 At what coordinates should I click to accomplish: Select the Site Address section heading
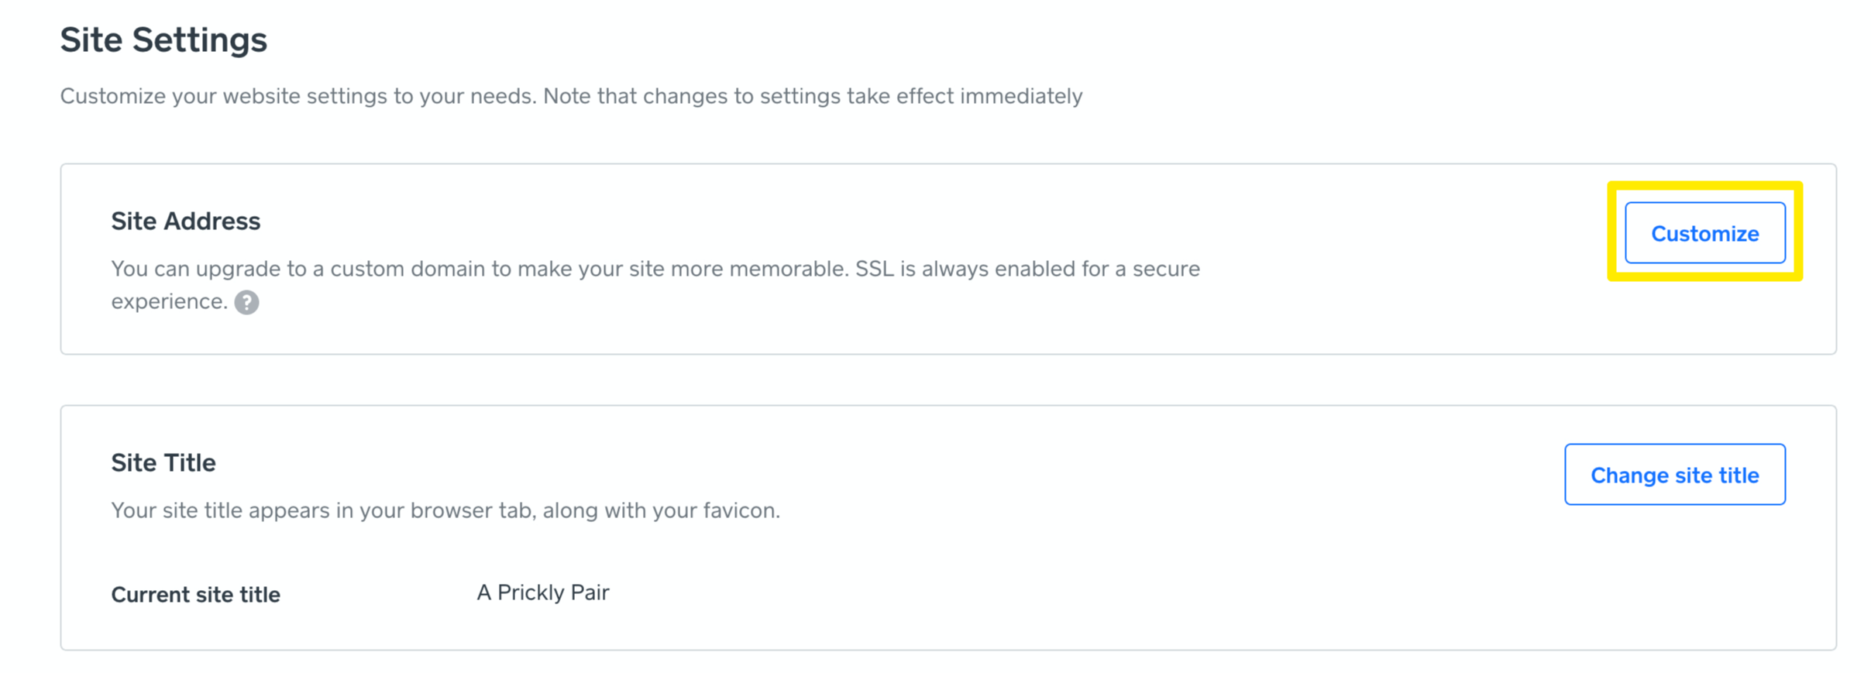click(185, 221)
